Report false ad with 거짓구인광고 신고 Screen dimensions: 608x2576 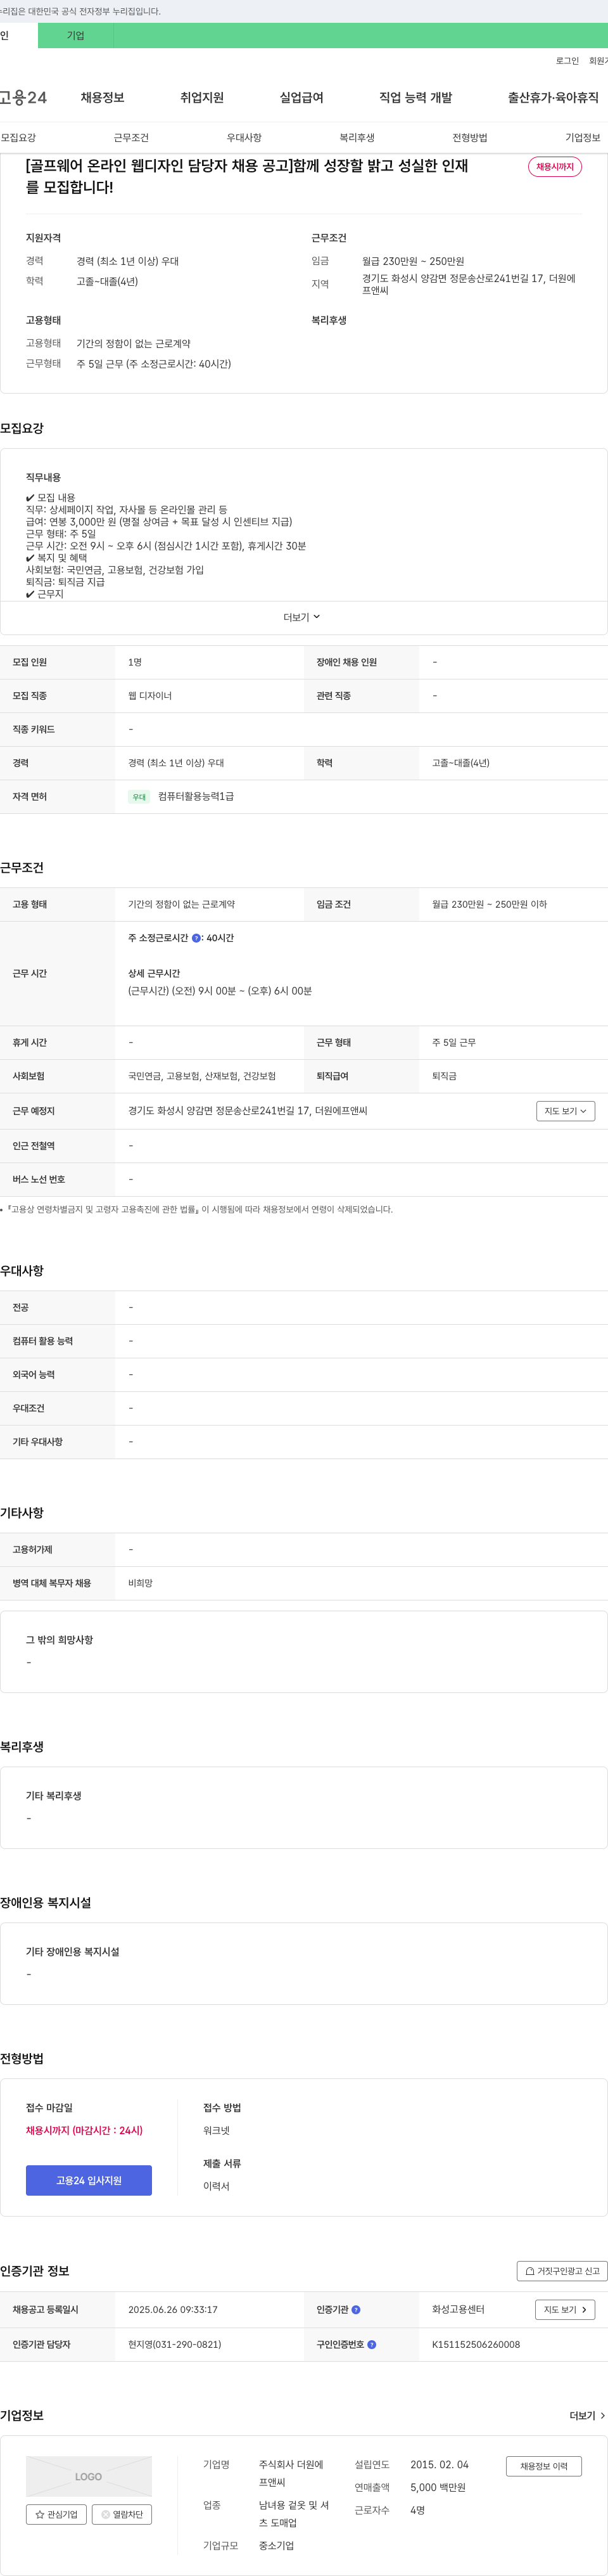[x=562, y=2271]
